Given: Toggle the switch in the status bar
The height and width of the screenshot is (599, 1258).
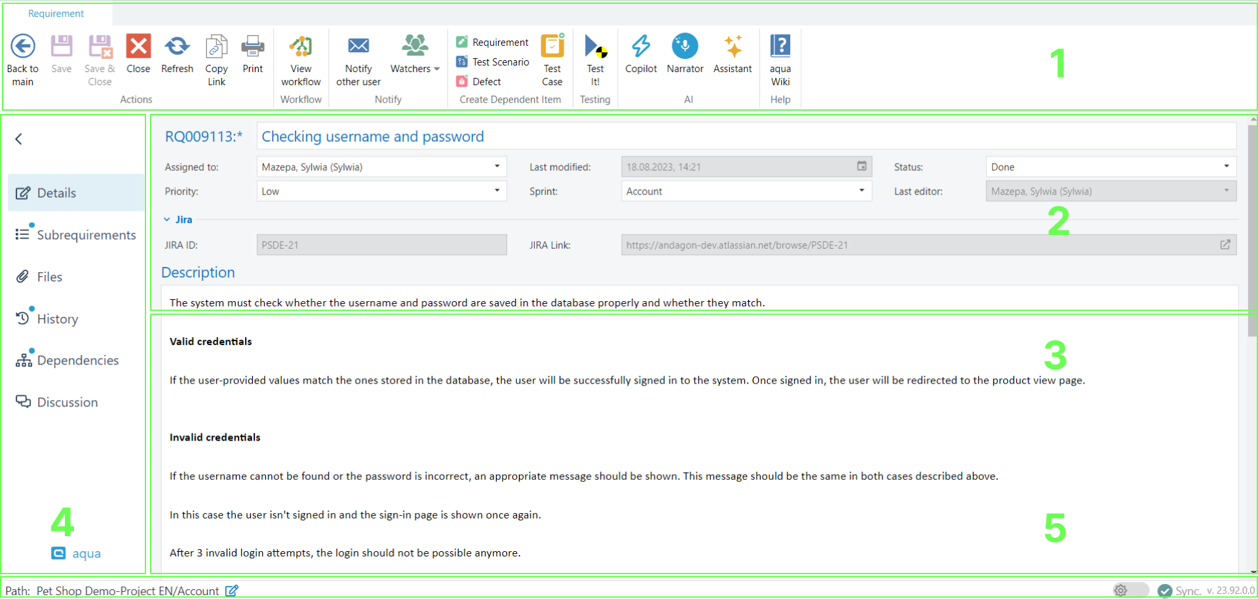Looking at the screenshot, I should click(1130, 590).
